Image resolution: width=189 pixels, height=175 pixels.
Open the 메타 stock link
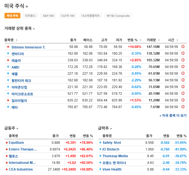point(15,107)
